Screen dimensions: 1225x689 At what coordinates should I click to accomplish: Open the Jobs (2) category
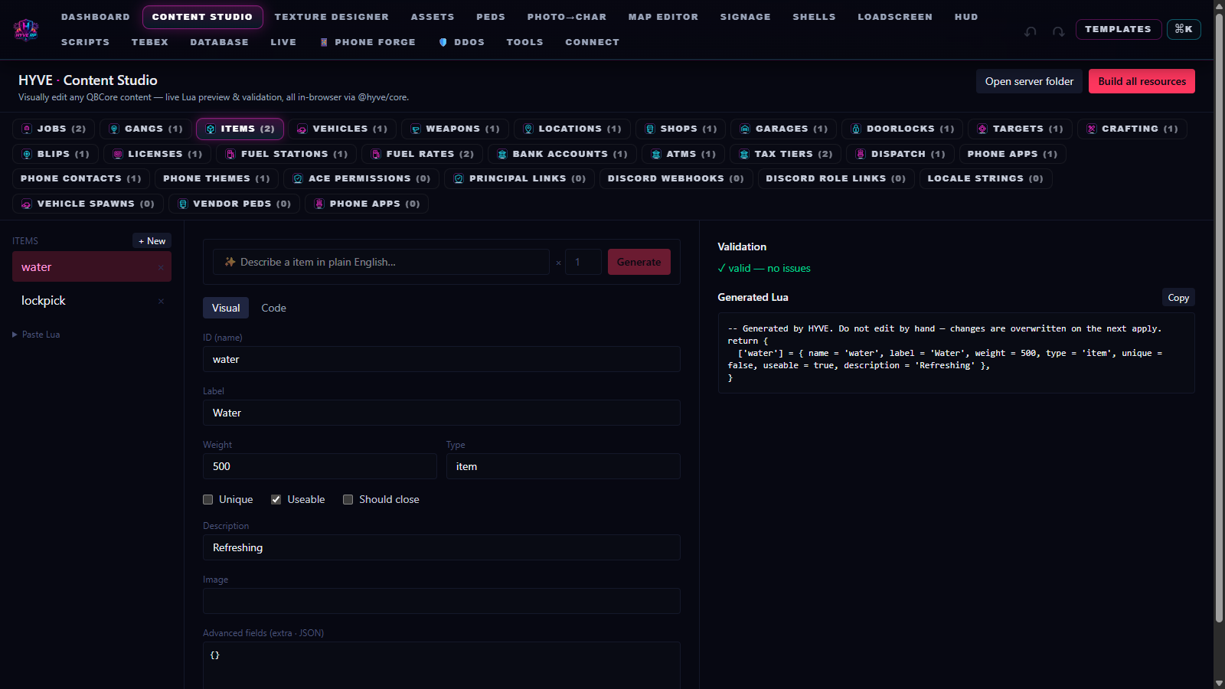click(x=54, y=129)
